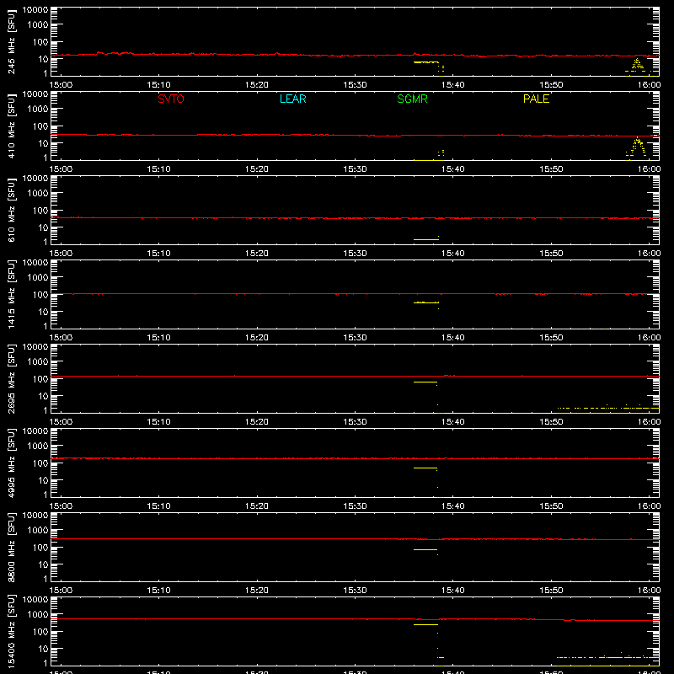Click 15:00 time label under 245 MHz panel
This screenshot has width=674, height=674.
coord(61,85)
